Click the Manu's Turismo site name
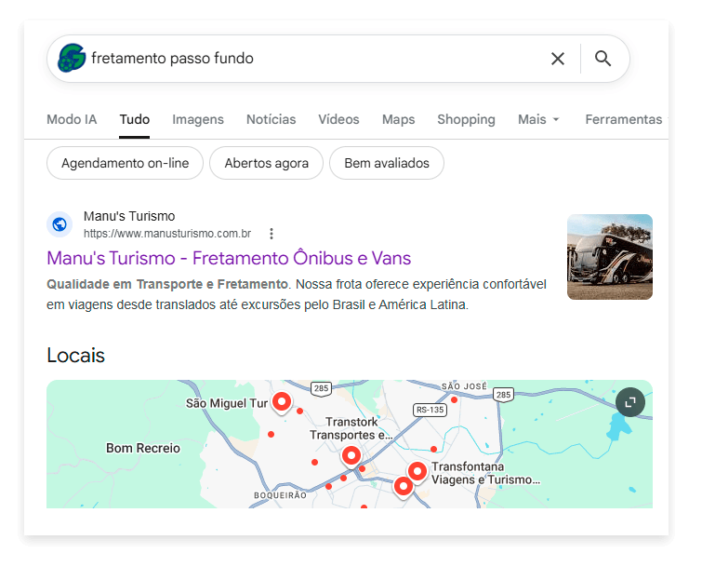702x567 pixels. pos(129,216)
